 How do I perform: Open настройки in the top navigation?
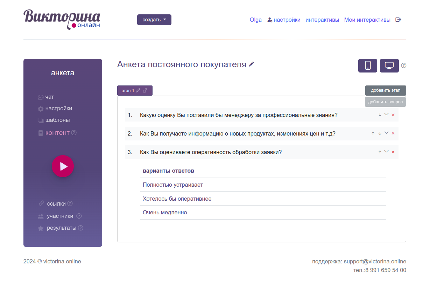coord(284,20)
